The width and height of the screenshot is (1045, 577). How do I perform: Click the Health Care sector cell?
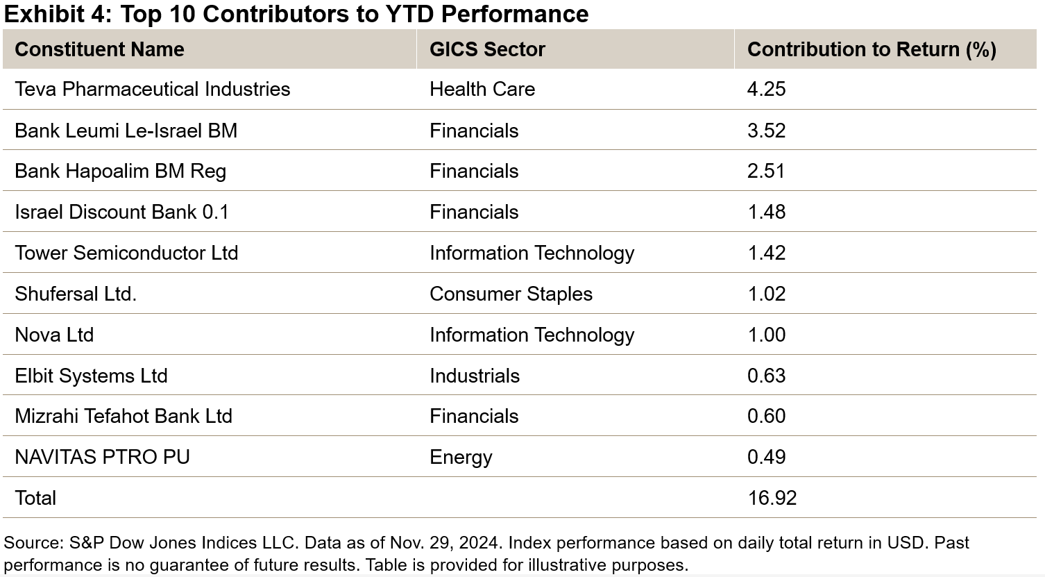click(482, 89)
